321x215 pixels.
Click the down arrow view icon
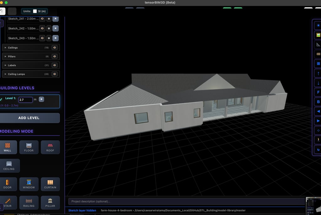pyautogui.click(x=318, y=83)
